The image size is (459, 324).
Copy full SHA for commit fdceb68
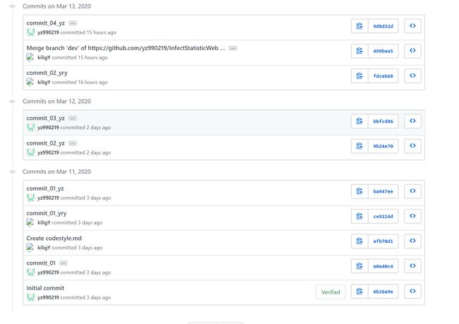point(359,76)
